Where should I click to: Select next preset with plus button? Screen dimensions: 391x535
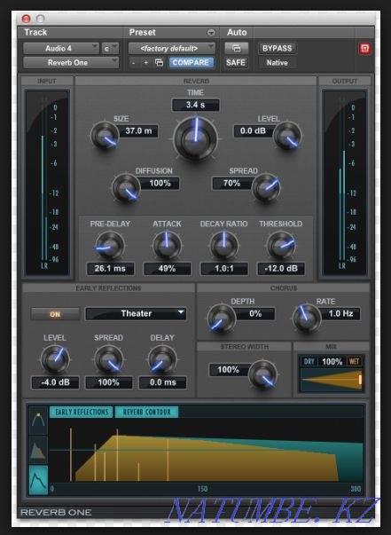[x=146, y=63]
